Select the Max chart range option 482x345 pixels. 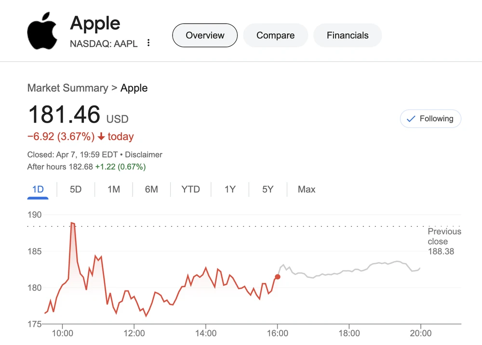tap(307, 189)
